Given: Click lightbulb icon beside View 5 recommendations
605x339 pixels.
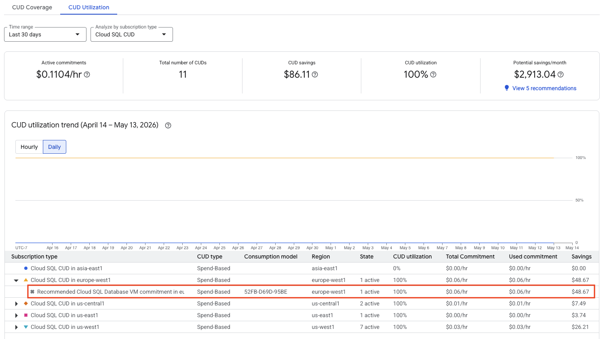Looking at the screenshot, I should pos(507,88).
